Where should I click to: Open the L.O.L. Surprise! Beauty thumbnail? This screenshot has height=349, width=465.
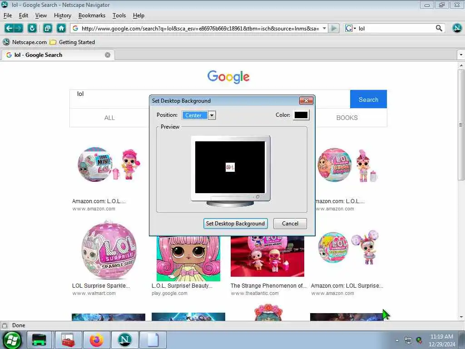click(x=188, y=259)
